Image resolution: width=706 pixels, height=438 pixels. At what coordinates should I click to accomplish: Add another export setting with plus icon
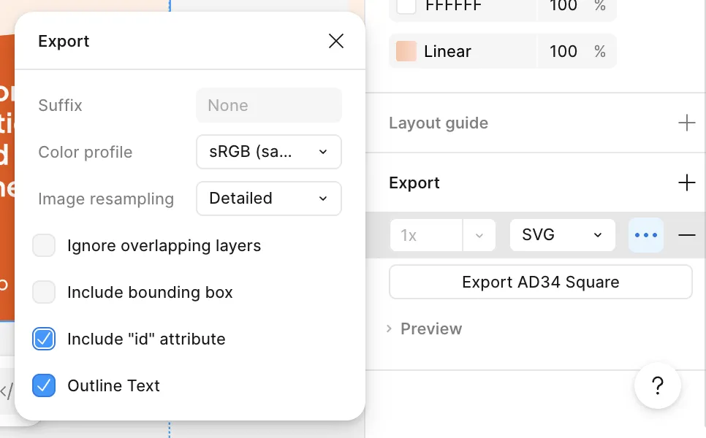[x=686, y=182]
